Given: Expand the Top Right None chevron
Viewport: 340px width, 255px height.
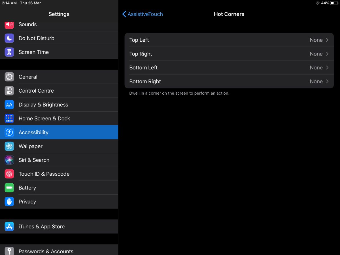Looking at the screenshot, I should tap(327, 54).
